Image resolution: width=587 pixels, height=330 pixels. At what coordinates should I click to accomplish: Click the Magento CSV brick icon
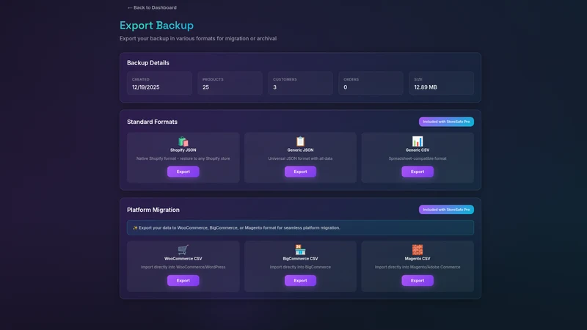click(x=418, y=249)
